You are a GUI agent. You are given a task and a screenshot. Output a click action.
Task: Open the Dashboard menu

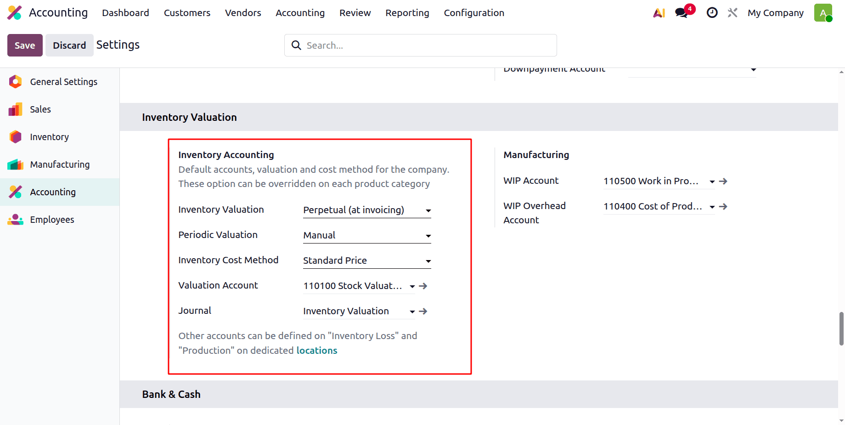125,13
